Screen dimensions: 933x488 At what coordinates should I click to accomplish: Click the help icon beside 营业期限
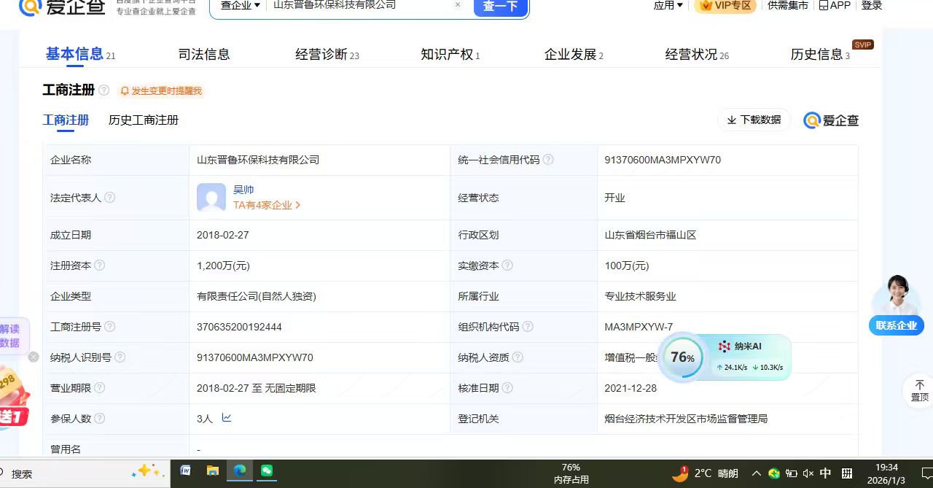point(100,388)
